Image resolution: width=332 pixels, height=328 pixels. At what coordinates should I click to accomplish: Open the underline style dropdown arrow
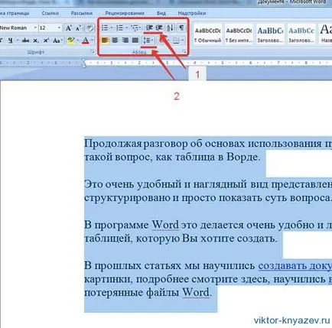pos(17,41)
